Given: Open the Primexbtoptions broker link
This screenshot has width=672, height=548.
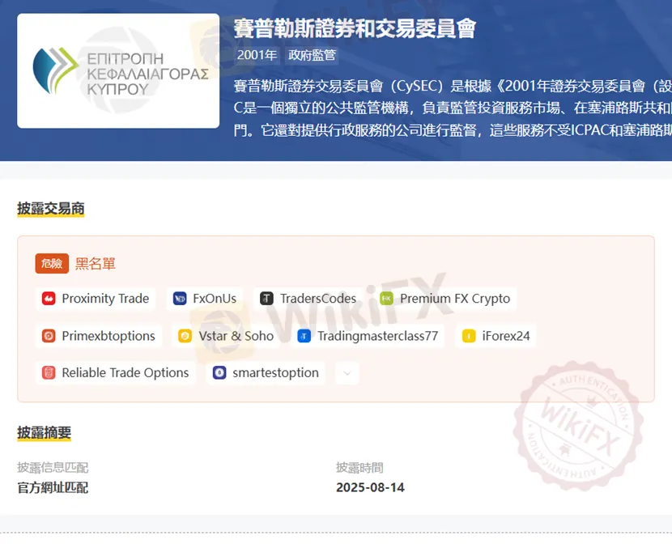Looking at the screenshot, I should point(99,335).
